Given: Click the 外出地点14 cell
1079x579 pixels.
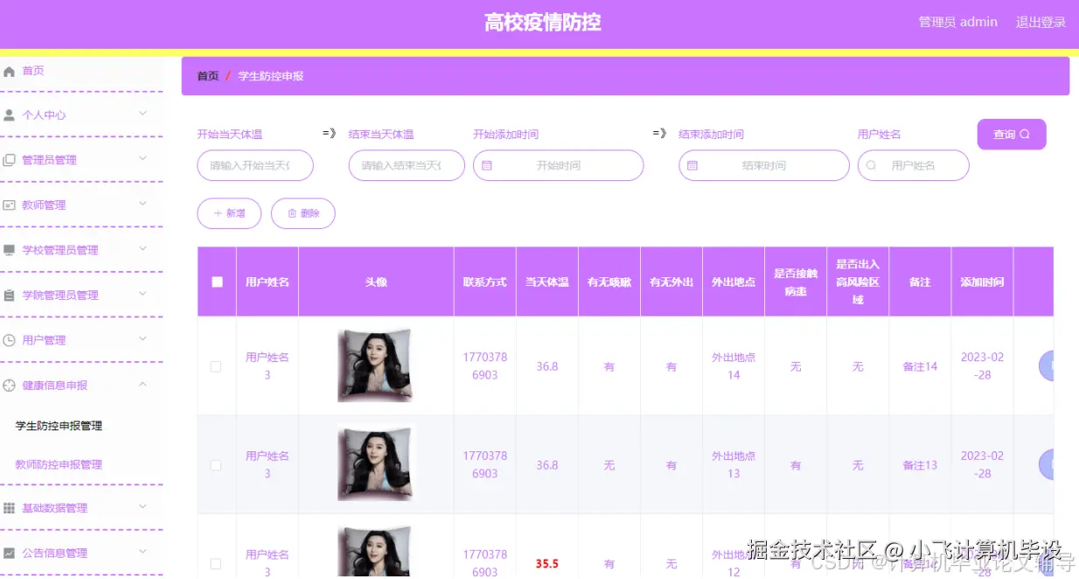Looking at the screenshot, I should pyautogui.click(x=734, y=366).
